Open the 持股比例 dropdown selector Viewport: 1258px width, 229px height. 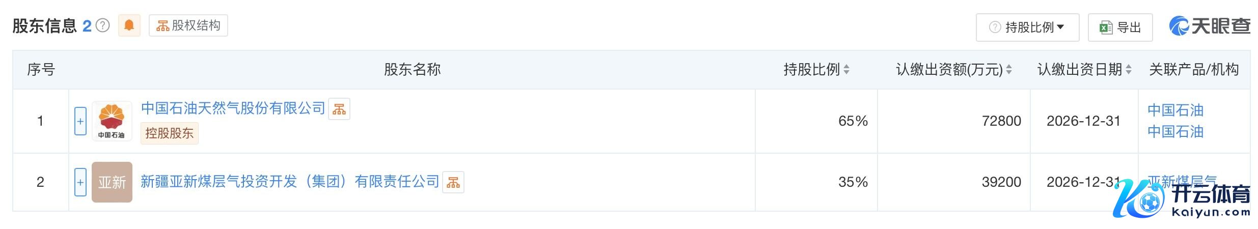tap(1027, 27)
